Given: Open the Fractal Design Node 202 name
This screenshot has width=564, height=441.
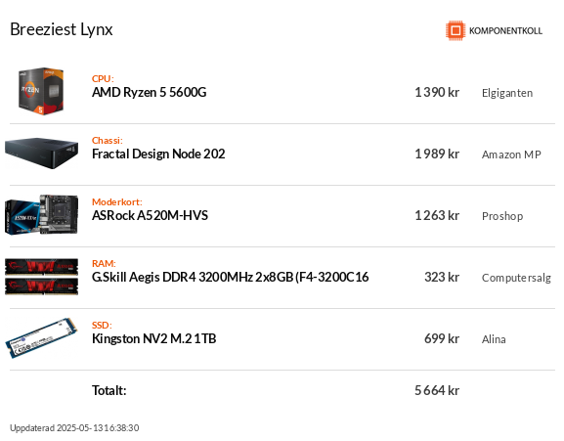Looking at the screenshot, I should [158, 154].
